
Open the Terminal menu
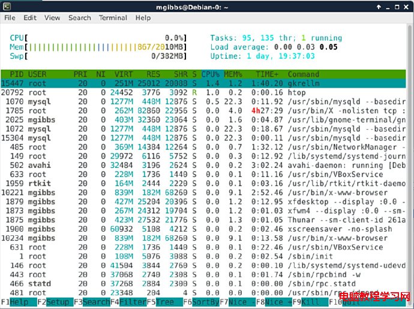[x=113, y=17]
